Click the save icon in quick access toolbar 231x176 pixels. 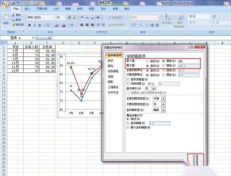pyautogui.click(x=13, y=3)
